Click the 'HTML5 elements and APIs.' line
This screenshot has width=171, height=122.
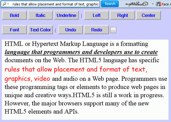(42, 112)
